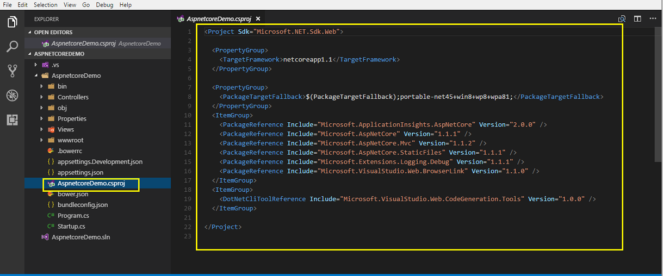Image resolution: width=663 pixels, height=276 pixels.
Task: Open the Edit menu
Action: click(x=22, y=5)
